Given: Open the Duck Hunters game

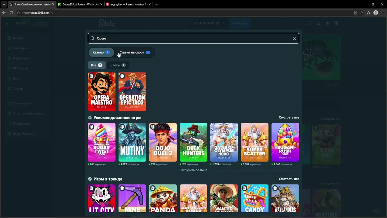Looking at the screenshot, I should click(193, 142).
